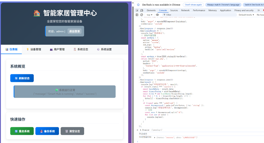Toggle the device toolbar icon in DevTools

click(142, 10)
